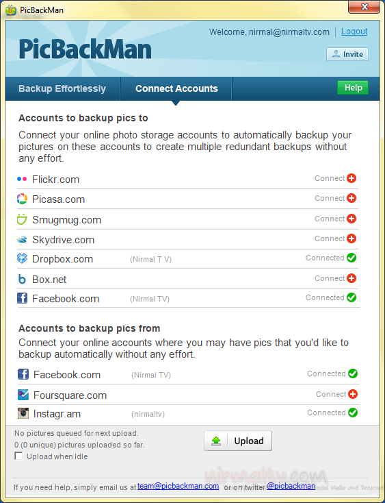385x503 pixels.
Task: Click the red plus icon beside Picasa.com
Action: click(x=351, y=198)
